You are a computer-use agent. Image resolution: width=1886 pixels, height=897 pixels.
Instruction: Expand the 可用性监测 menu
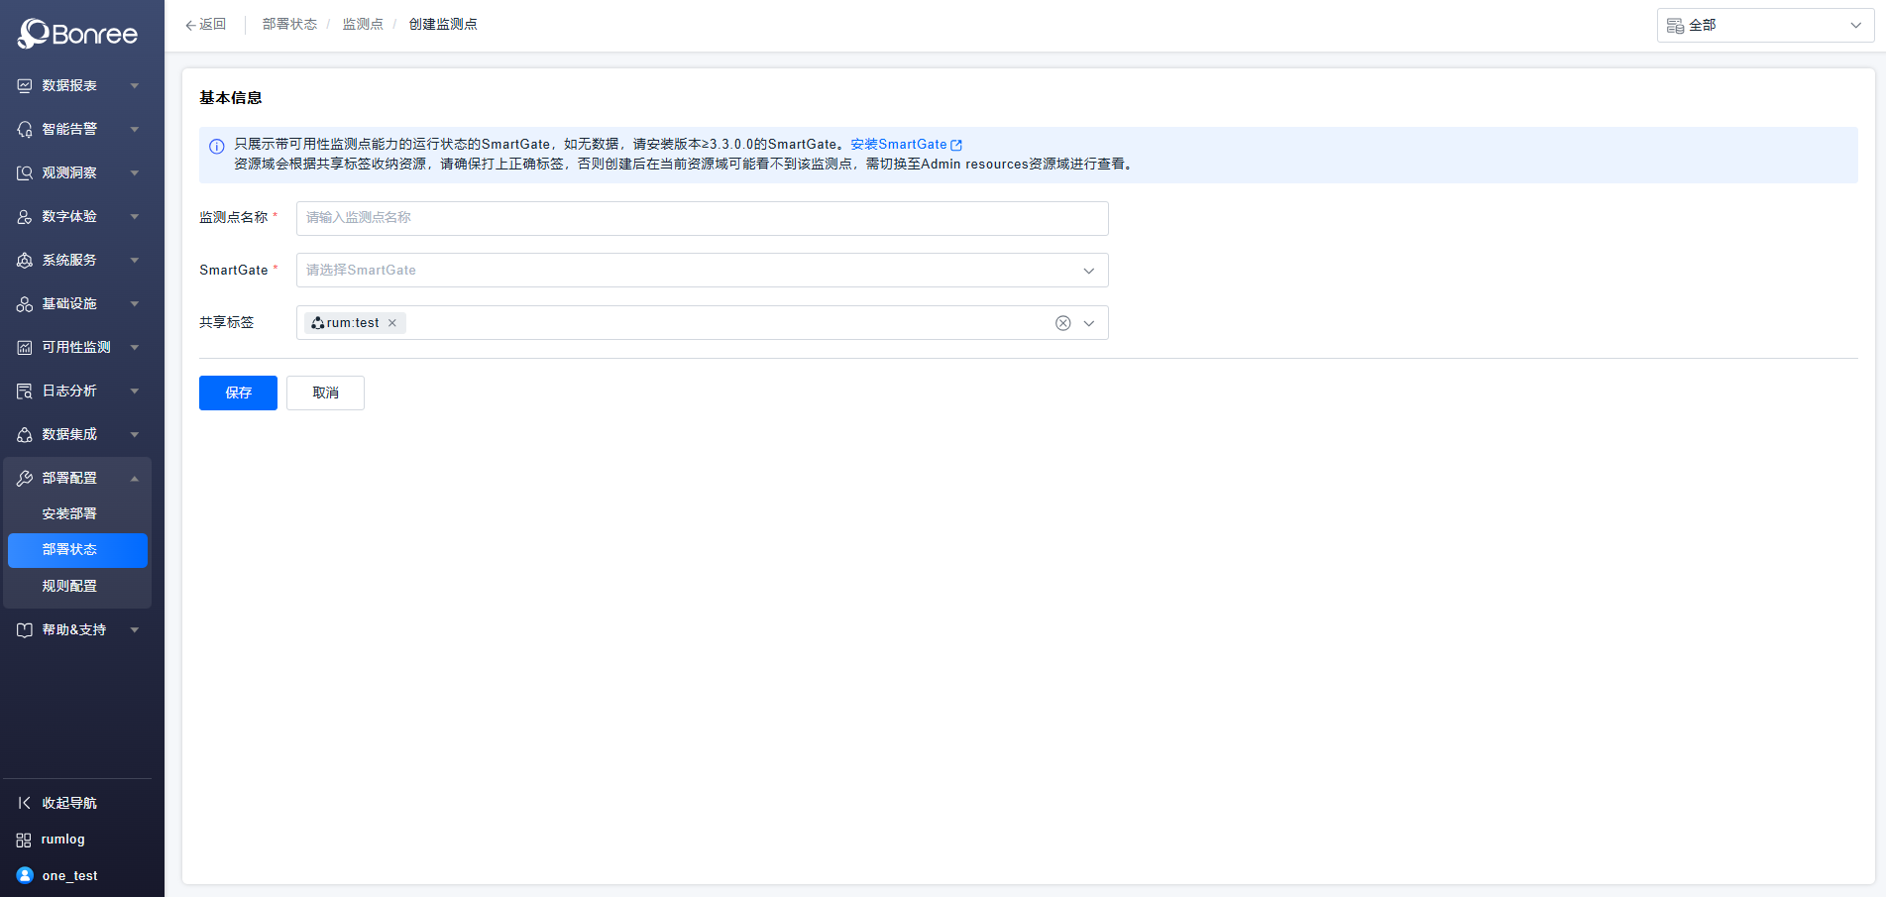[77, 348]
